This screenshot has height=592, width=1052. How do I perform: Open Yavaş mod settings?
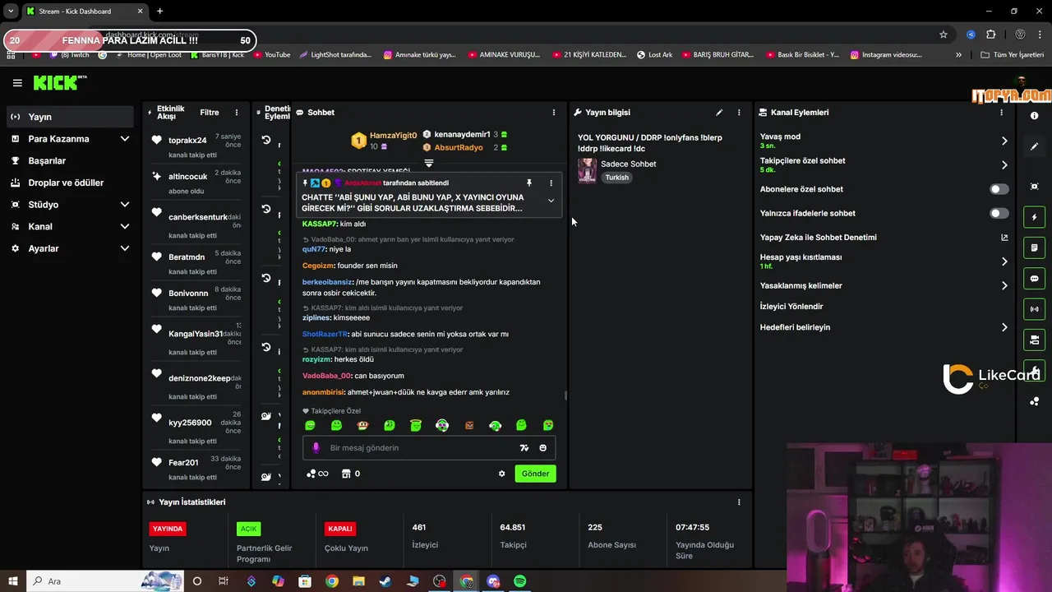tap(884, 141)
